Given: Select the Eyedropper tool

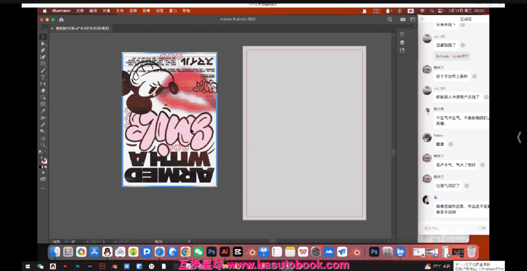Looking at the screenshot, I should click(x=43, y=111).
